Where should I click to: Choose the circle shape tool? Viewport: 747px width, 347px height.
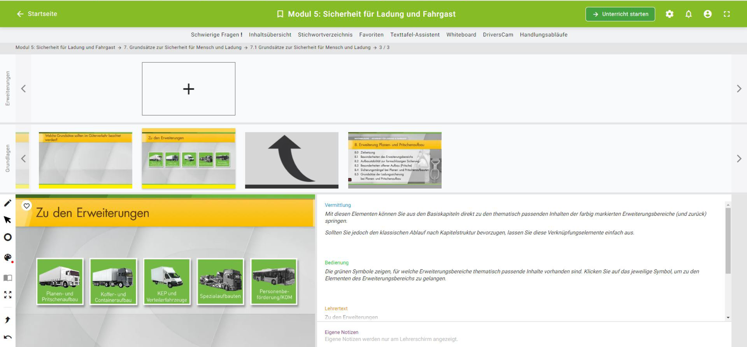click(7, 237)
